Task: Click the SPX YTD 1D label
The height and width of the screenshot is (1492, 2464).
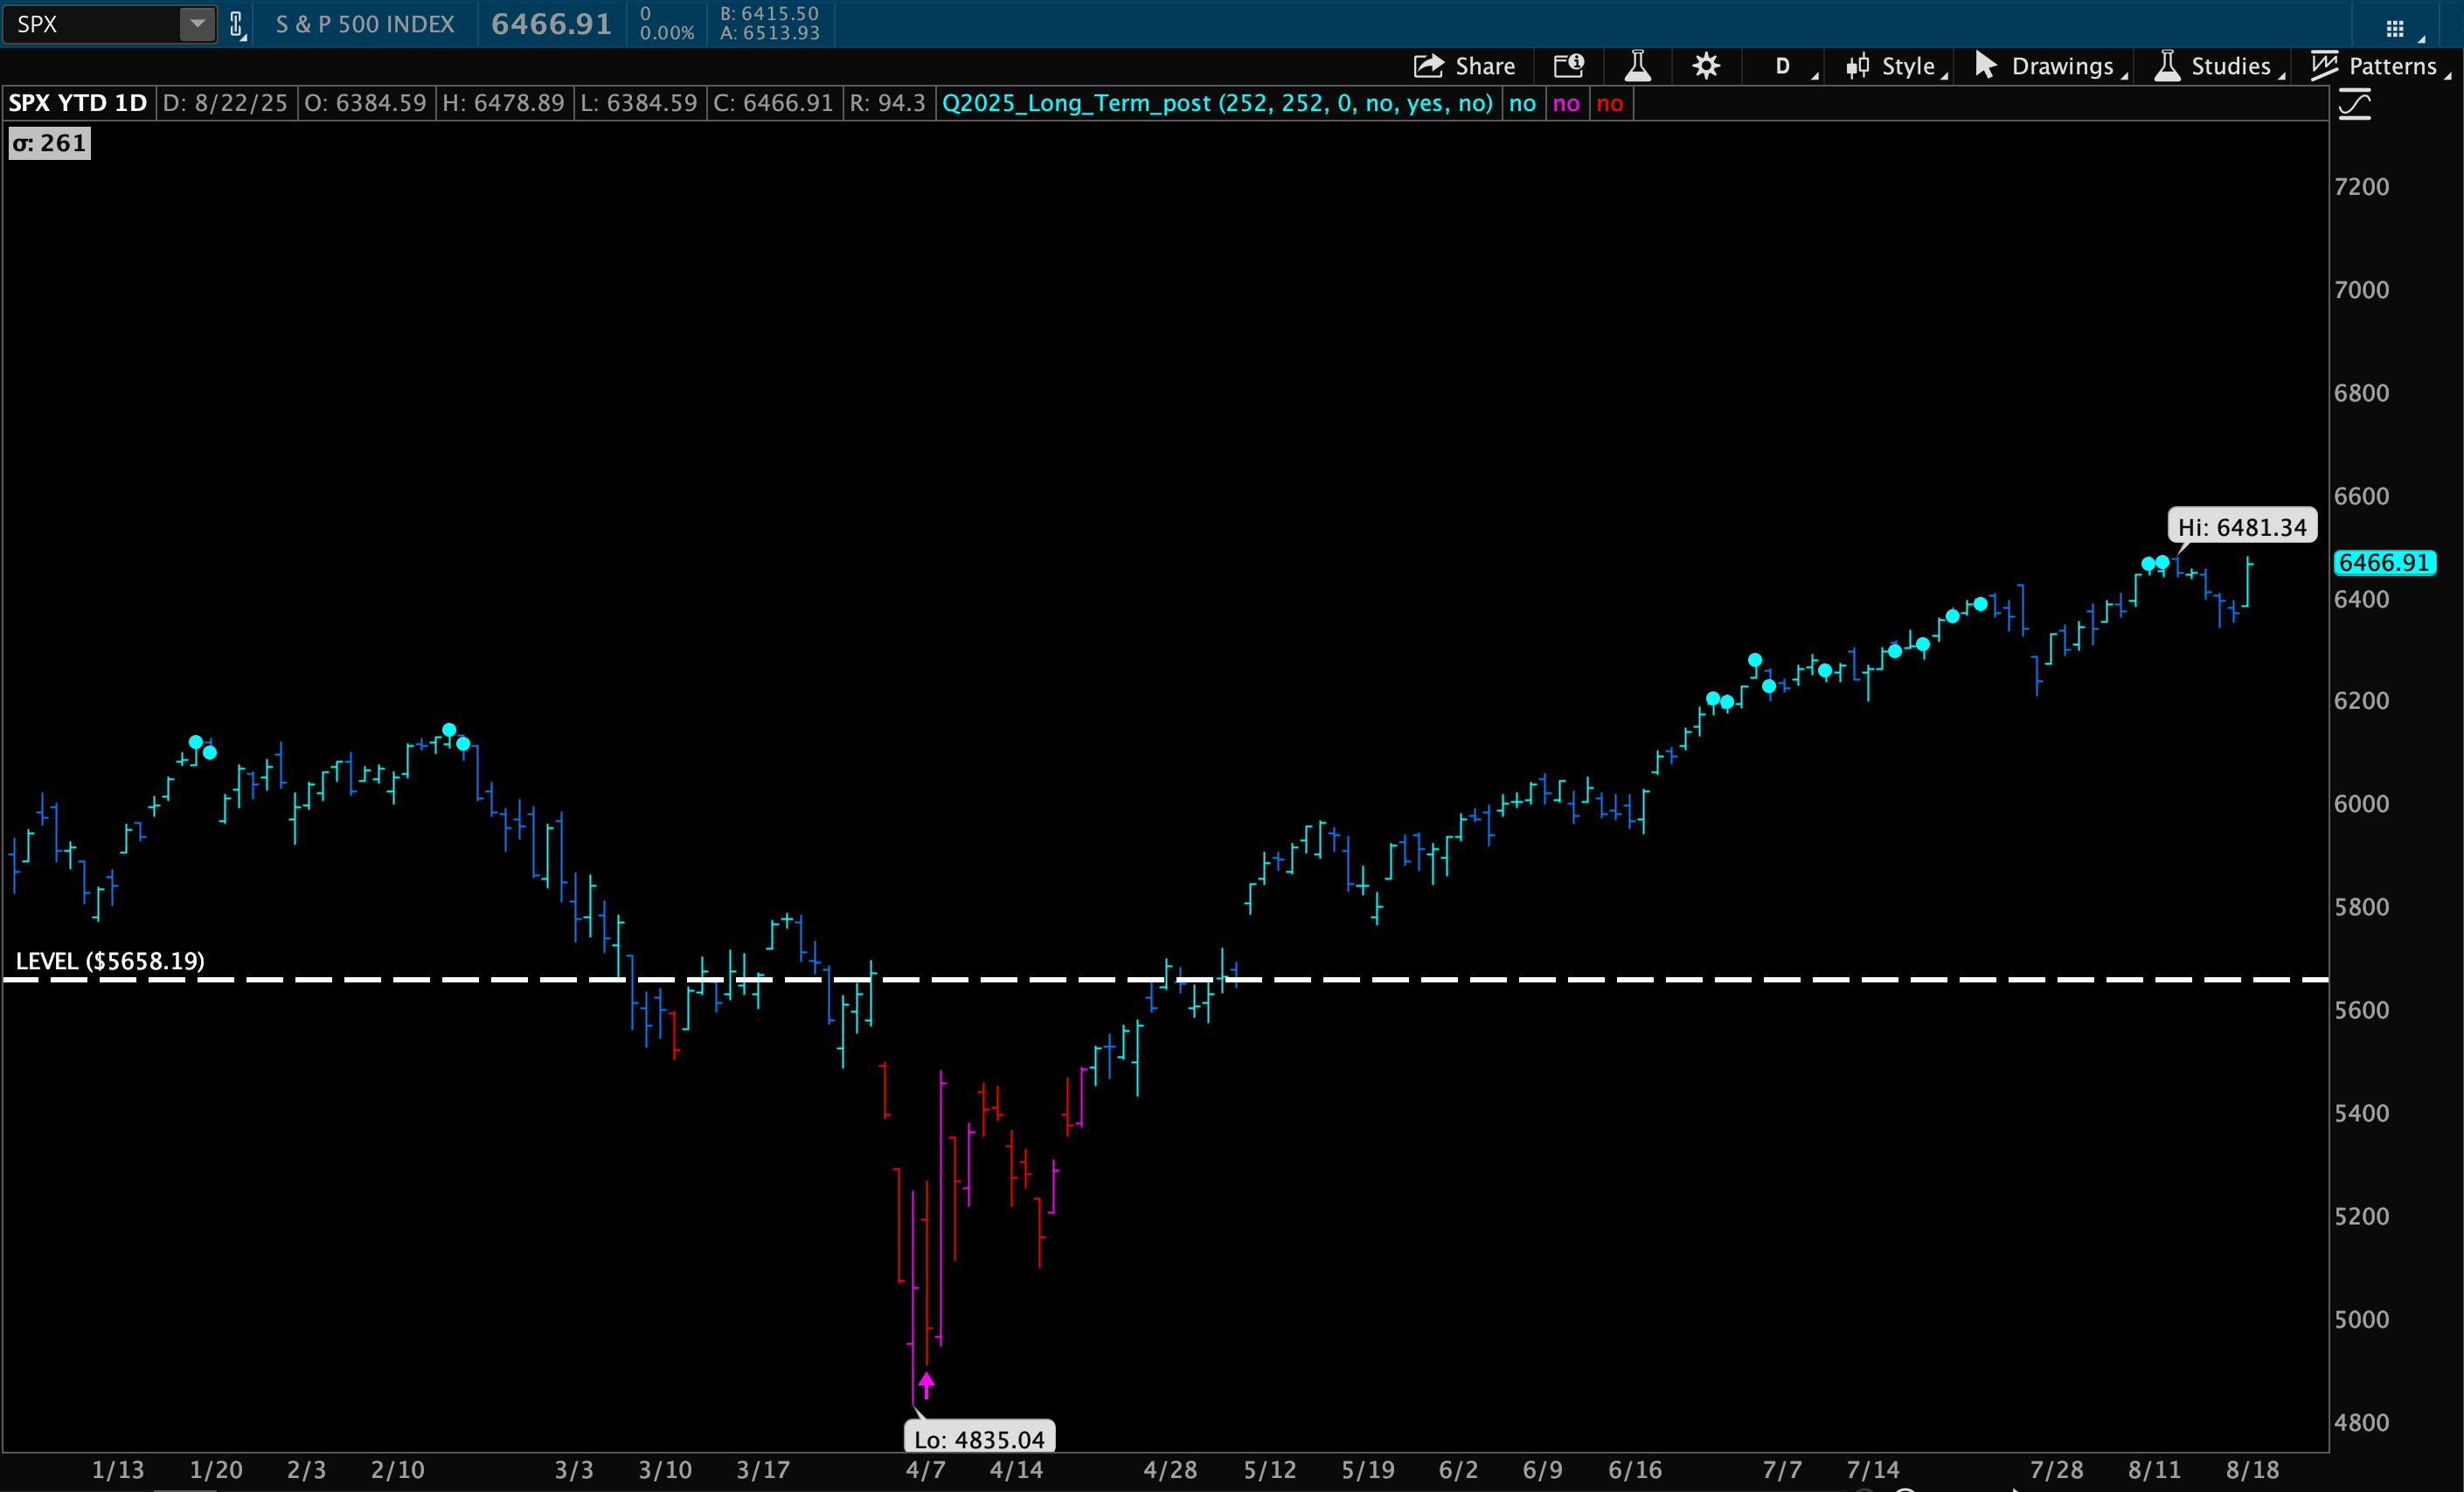Action: click(78, 103)
